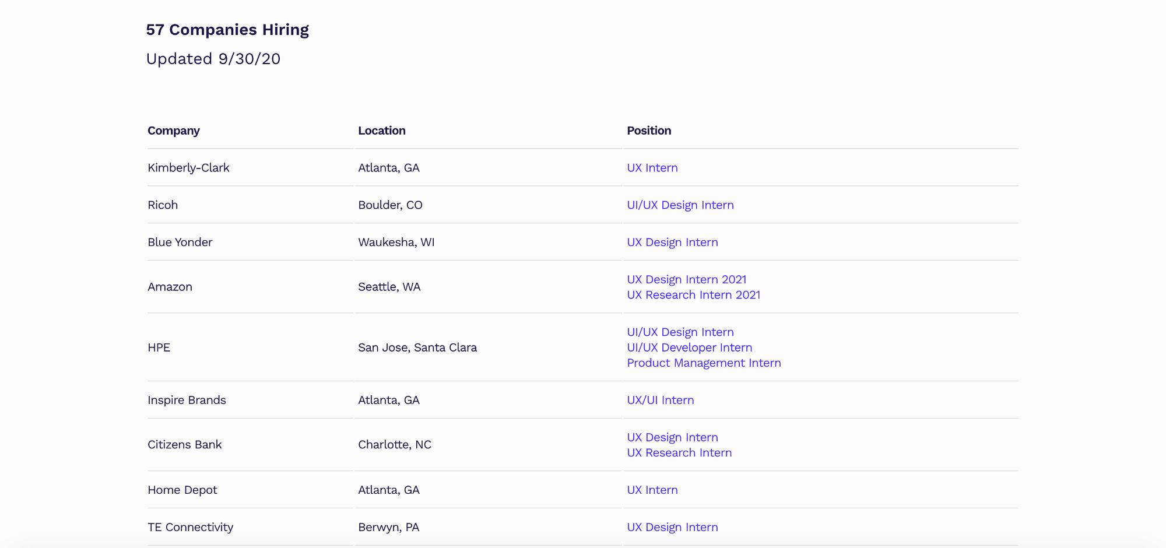
Task: Click the '57 Companies Hiring' heading
Action: 227,30
